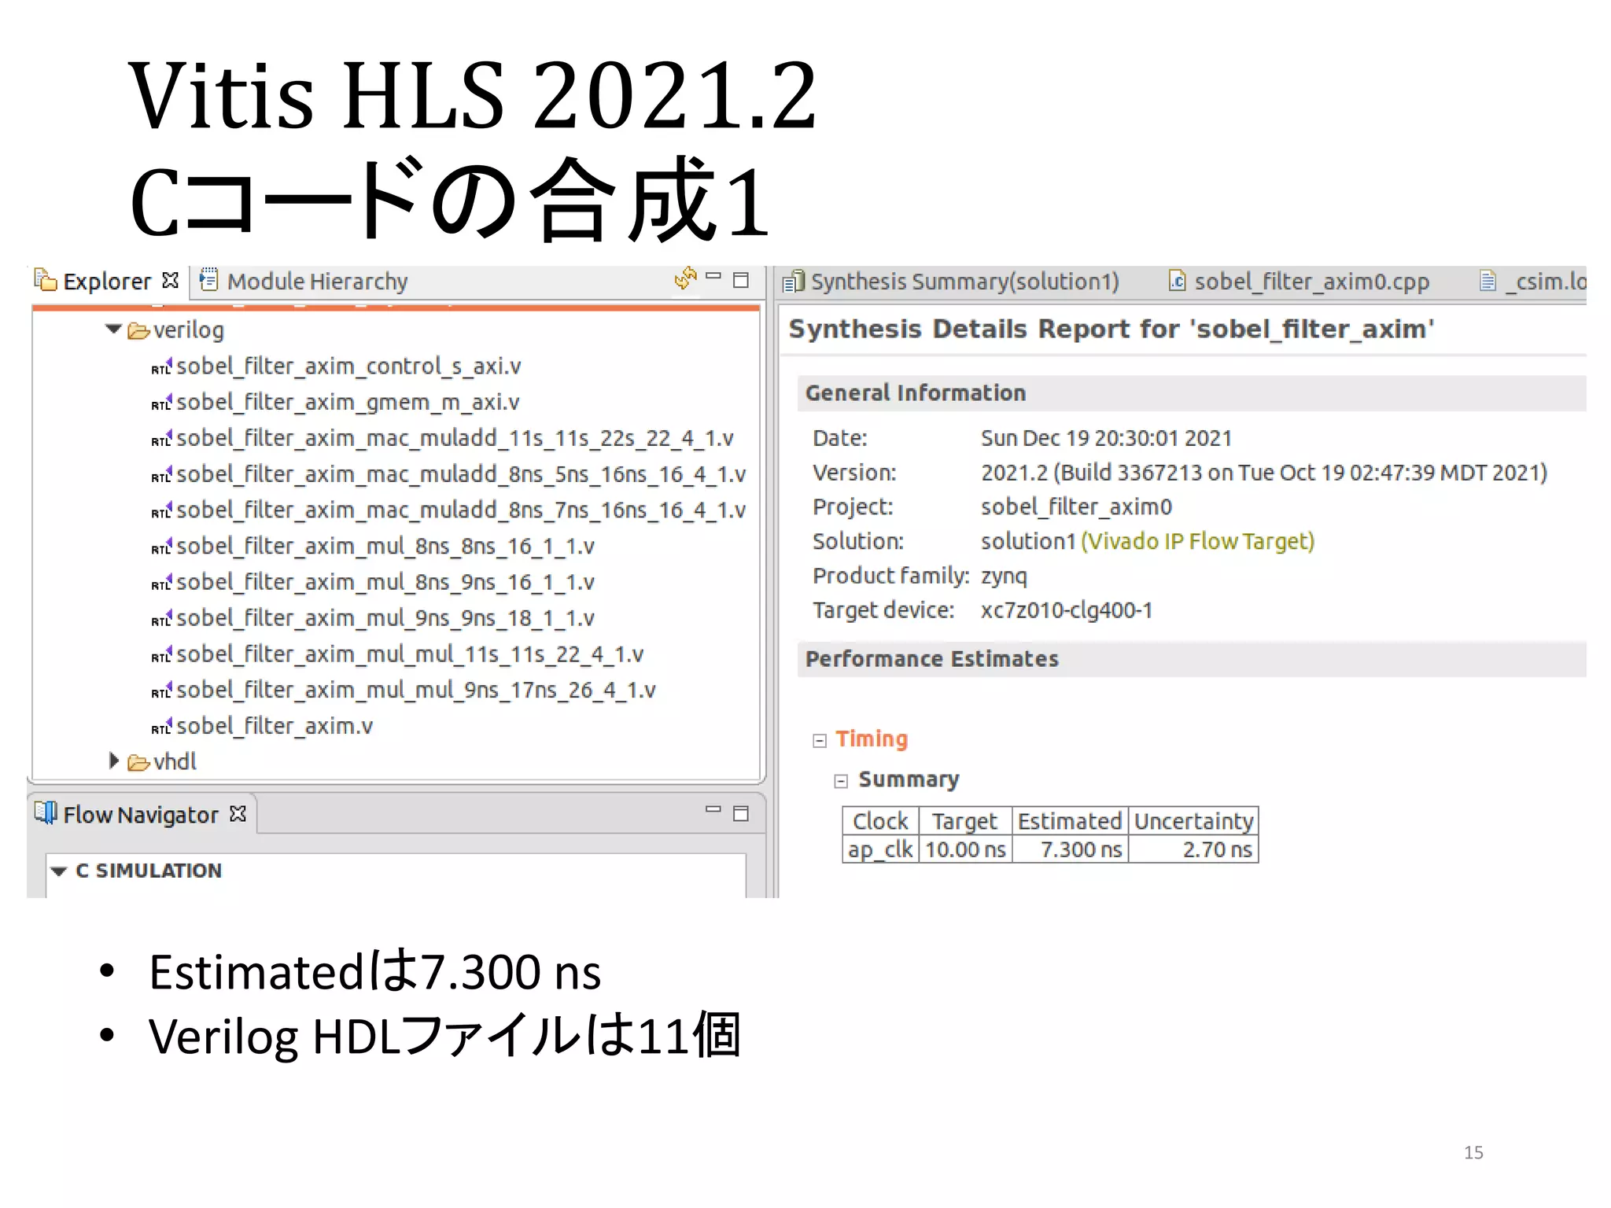
Task: Close the Explorer tab
Action: coord(170,280)
